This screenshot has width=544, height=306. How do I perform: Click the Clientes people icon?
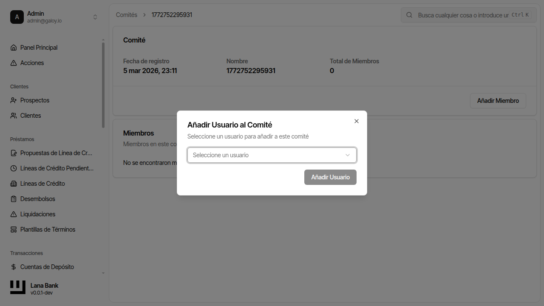click(x=14, y=116)
